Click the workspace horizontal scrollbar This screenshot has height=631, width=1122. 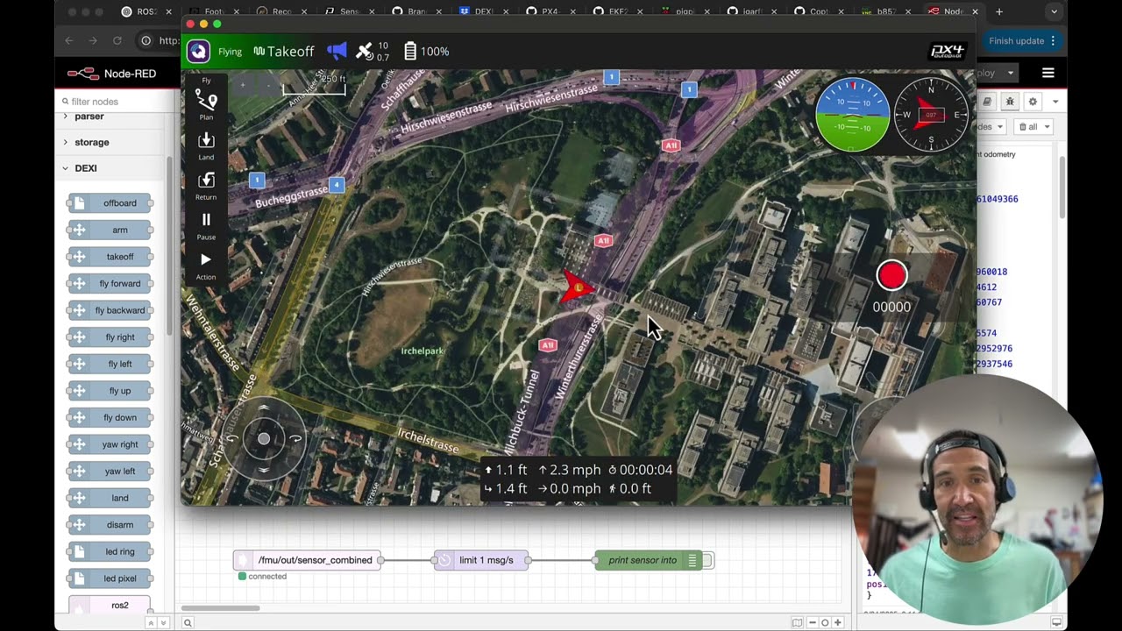(x=220, y=608)
